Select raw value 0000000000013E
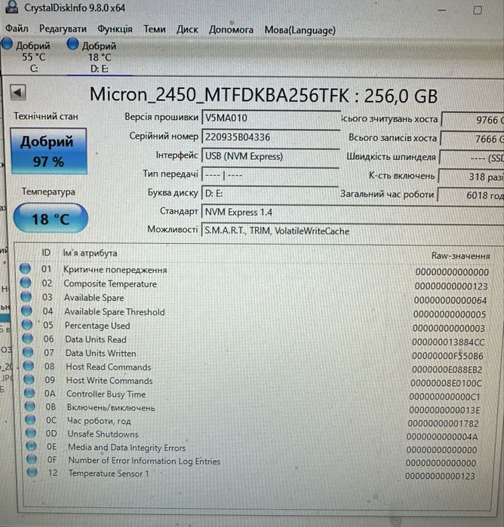Screen dimensions: 504x527 [x=444, y=410]
